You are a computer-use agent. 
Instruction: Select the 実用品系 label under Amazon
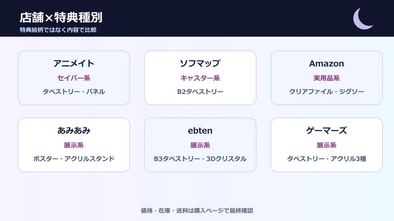pyautogui.click(x=326, y=78)
